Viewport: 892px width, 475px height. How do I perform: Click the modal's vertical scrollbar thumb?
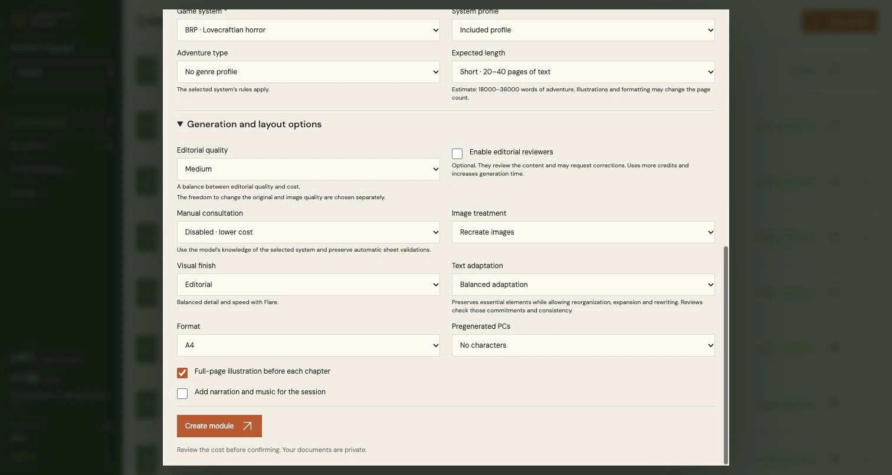726,355
